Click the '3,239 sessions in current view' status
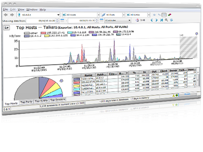 [62, 105]
